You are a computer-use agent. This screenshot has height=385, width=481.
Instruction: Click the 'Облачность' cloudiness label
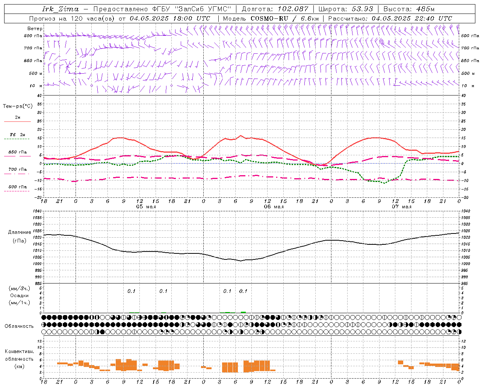(19, 326)
